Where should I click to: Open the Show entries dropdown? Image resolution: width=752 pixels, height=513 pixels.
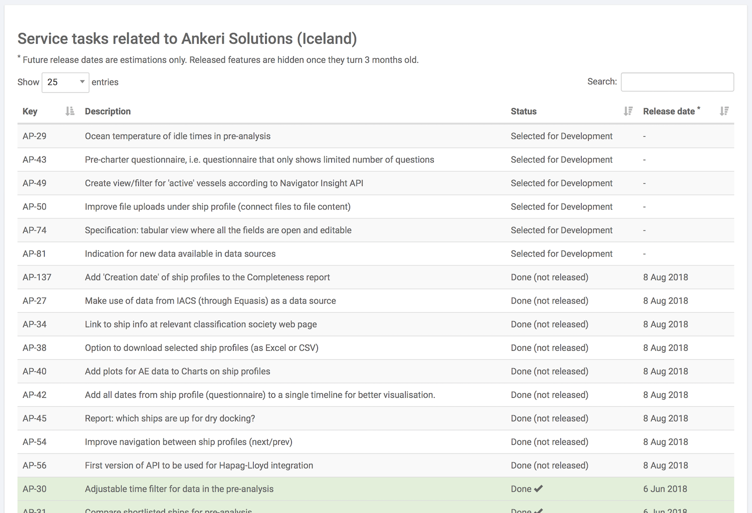[65, 82]
